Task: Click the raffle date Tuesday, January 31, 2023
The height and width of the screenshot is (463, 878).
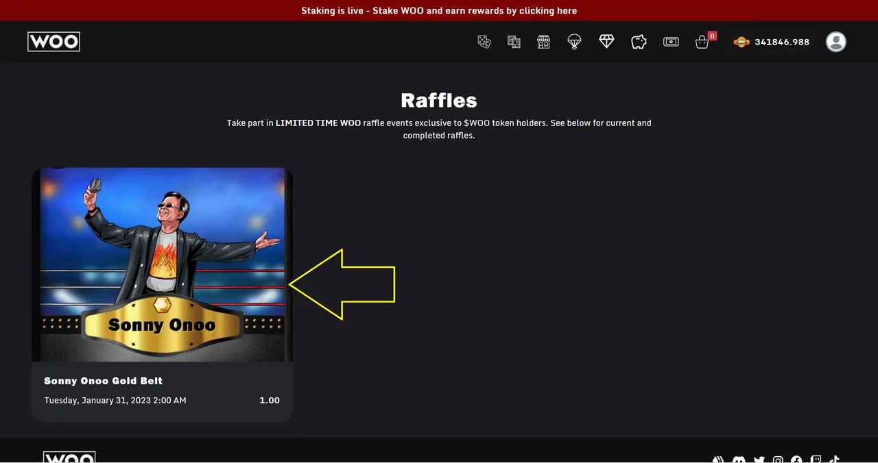Action: (115, 400)
